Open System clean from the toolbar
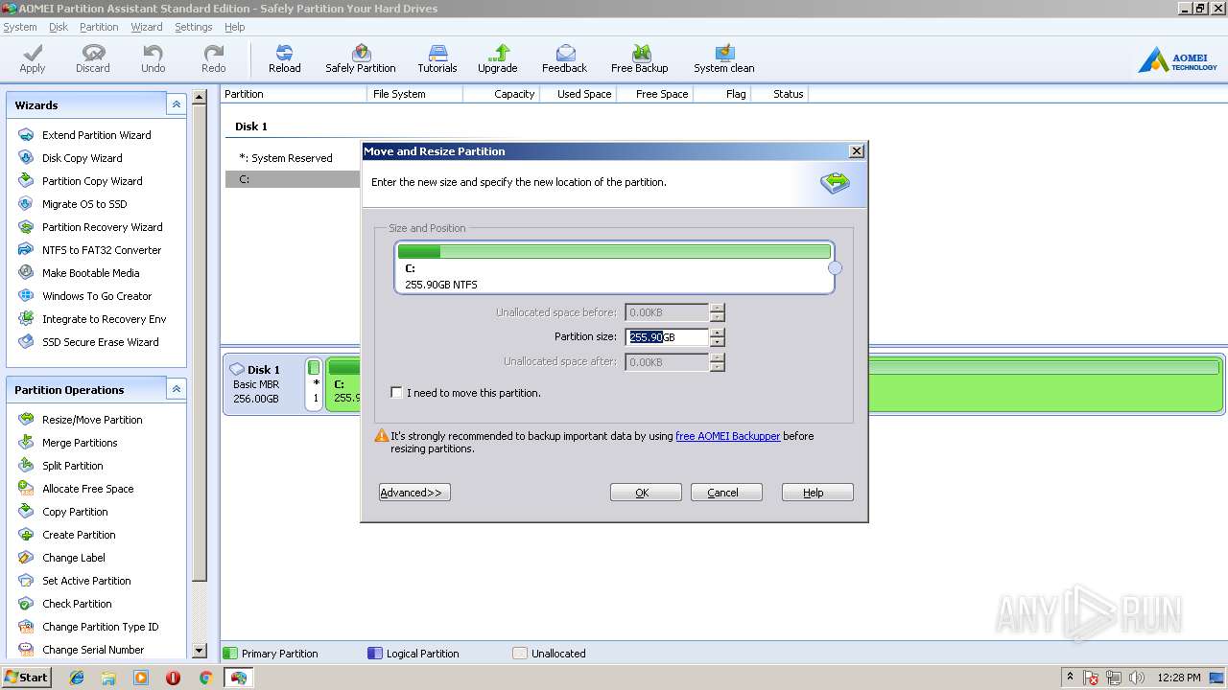 (x=724, y=58)
